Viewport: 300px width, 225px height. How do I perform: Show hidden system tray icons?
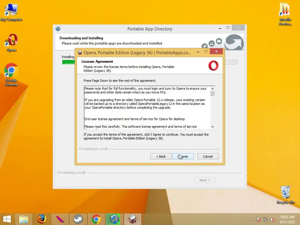(251, 219)
